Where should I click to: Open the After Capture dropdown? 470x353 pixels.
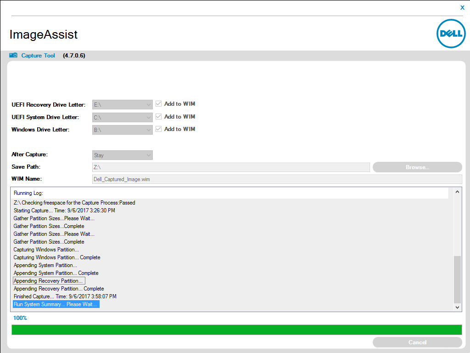click(122, 155)
